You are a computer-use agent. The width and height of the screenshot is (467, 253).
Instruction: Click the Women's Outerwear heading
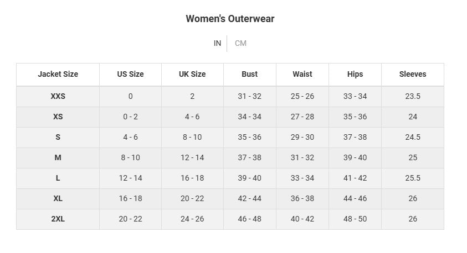pyautogui.click(x=230, y=19)
